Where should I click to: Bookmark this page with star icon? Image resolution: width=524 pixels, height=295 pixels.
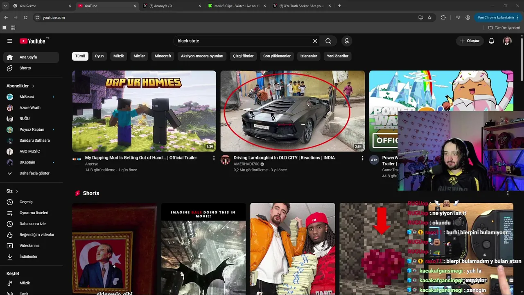click(x=429, y=18)
